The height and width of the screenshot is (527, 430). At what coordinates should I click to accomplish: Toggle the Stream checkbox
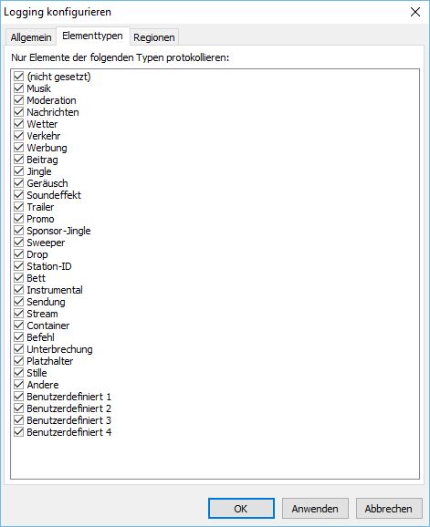19,314
